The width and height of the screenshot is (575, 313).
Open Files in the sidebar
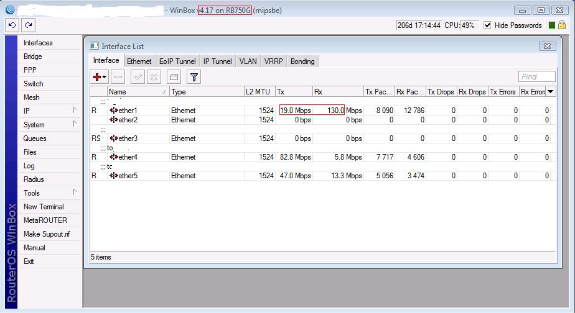[x=30, y=152]
